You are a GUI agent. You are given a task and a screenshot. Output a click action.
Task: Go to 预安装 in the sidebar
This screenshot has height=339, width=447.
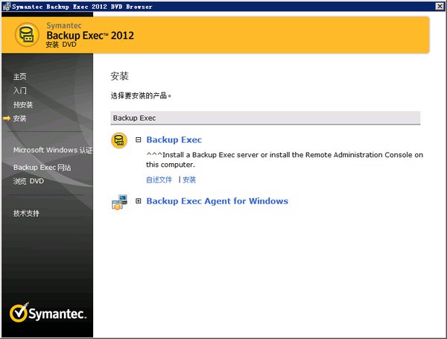[23, 104]
